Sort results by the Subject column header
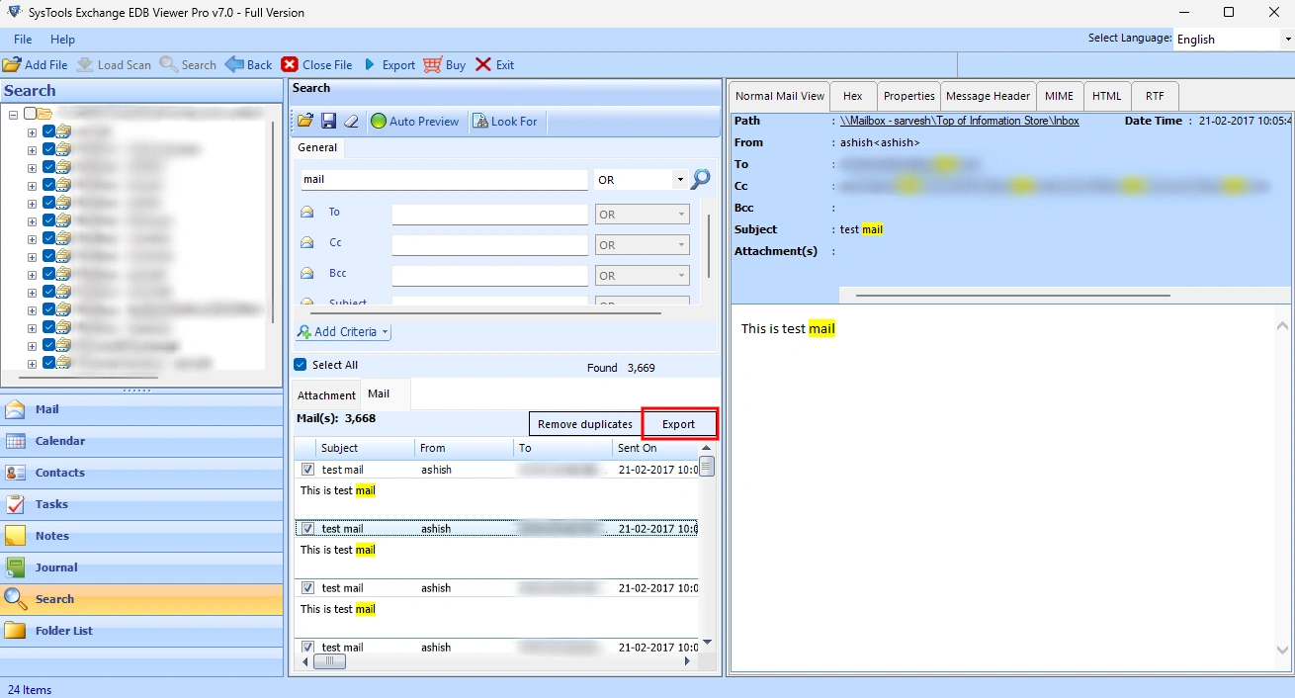1295x698 pixels. pos(365,448)
